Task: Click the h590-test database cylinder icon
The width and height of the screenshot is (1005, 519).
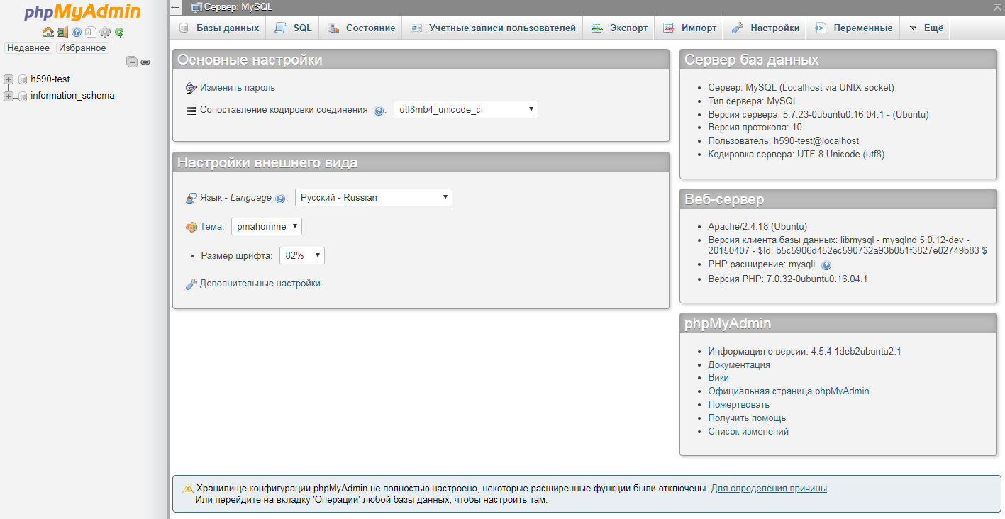Action: [x=23, y=79]
